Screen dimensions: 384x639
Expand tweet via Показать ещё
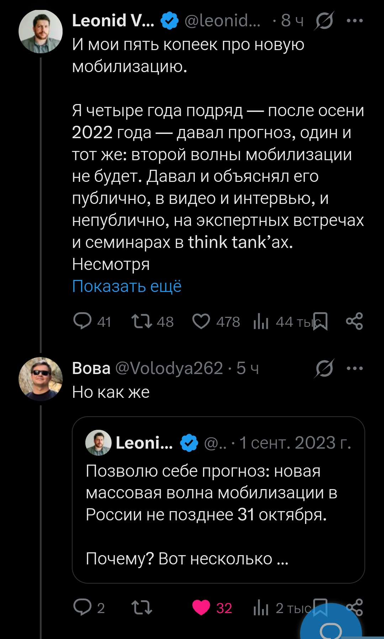point(127,286)
